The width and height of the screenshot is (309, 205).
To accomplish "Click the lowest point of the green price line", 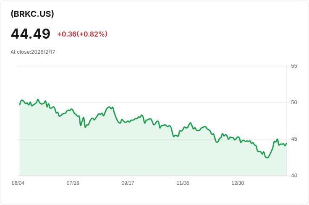I will click(267, 158).
